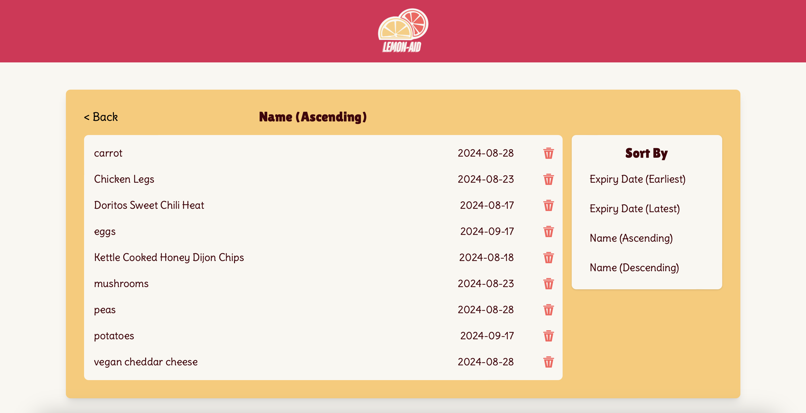This screenshot has height=413, width=806.
Task: Click the Lemon-Aid logo in header
Action: click(x=403, y=31)
